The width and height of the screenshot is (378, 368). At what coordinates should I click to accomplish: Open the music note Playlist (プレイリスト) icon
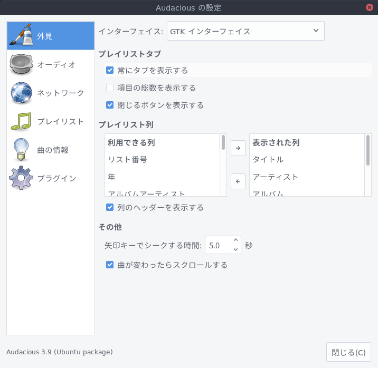(21, 121)
